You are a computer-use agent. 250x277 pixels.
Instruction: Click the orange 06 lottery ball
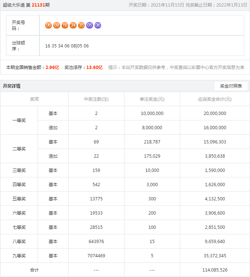[x=49, y=25]
